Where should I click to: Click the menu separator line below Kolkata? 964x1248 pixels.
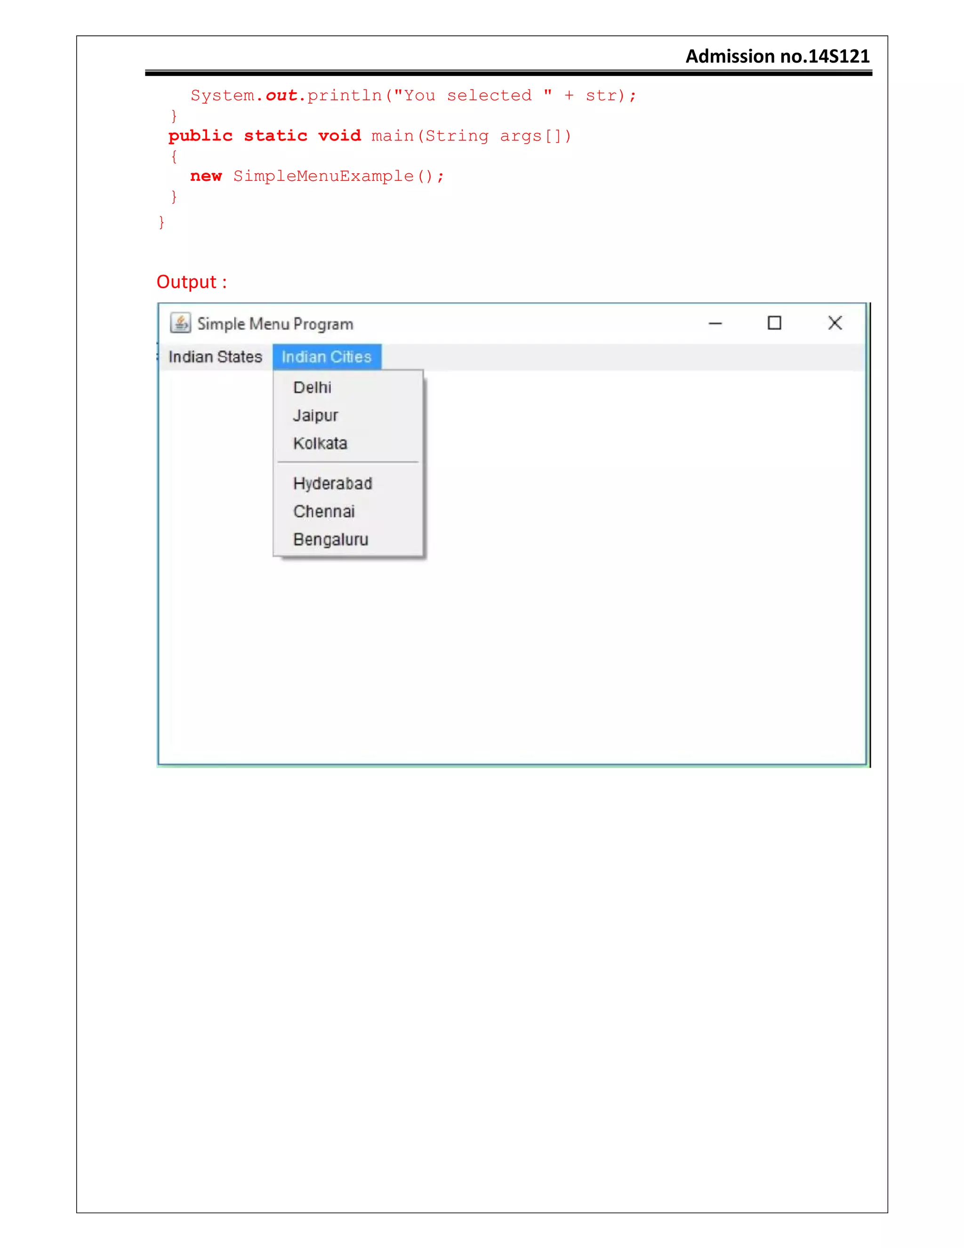[x=348, y=462]
